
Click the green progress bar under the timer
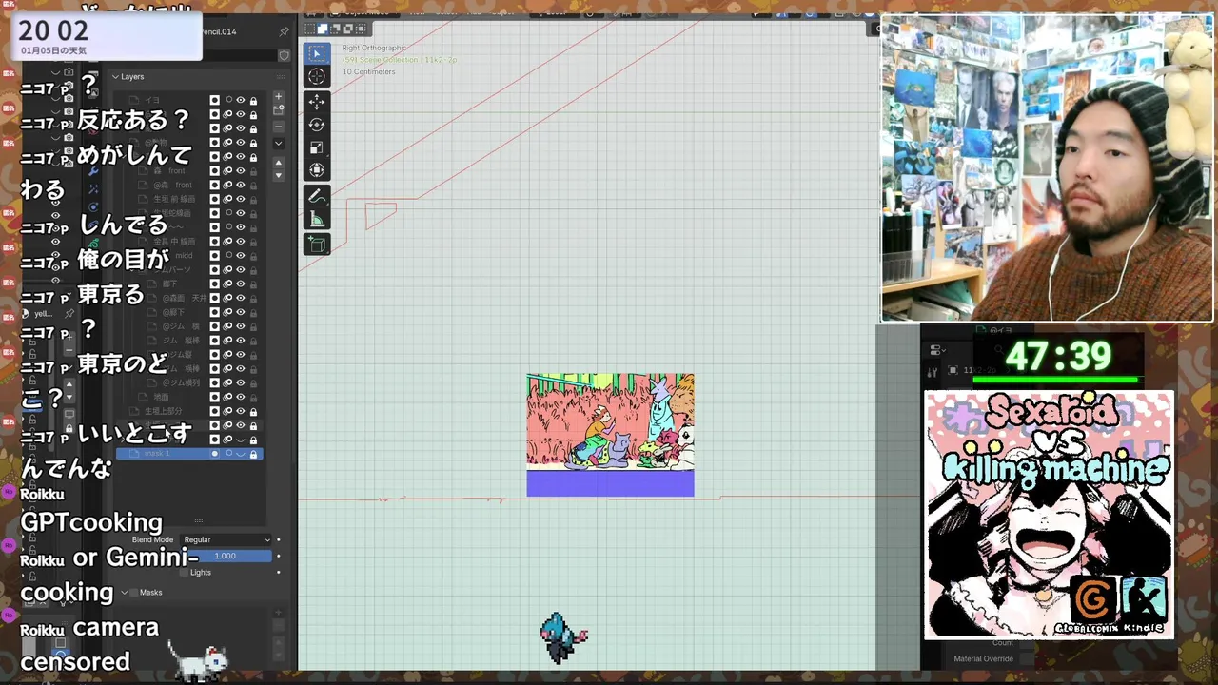click(x=1057, y=380)
